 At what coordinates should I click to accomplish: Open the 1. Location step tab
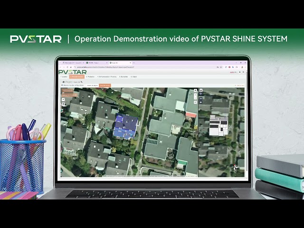(64, 77)
